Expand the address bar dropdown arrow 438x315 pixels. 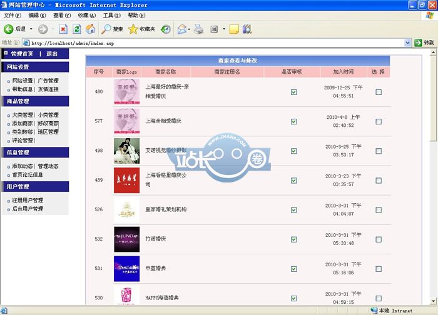coord(407,42)
